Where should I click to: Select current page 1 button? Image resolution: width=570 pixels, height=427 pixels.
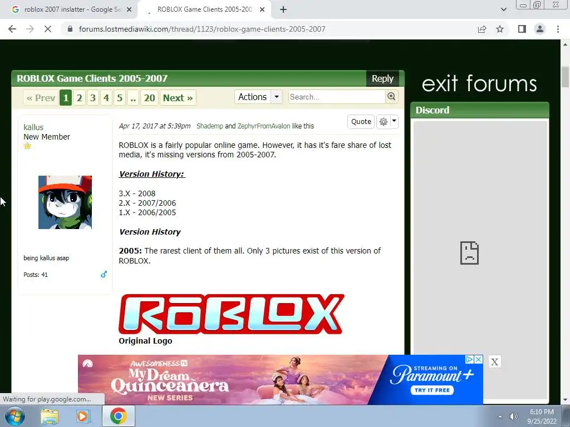point(66,98)
